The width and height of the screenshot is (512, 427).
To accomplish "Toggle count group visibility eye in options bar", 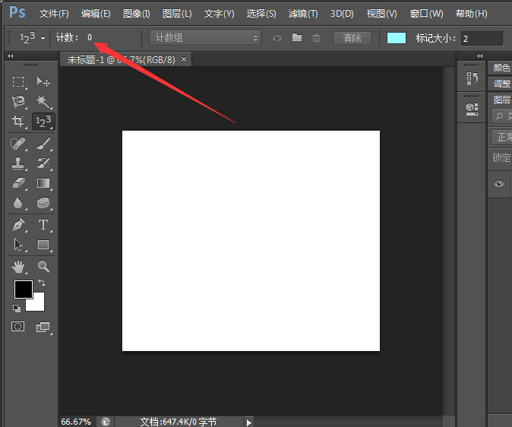I will 277,38.
